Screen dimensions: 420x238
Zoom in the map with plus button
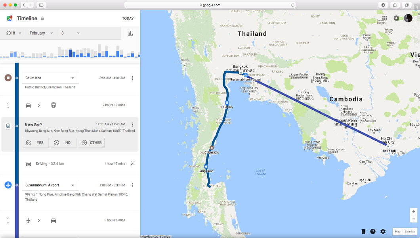[x=414, y=212]
